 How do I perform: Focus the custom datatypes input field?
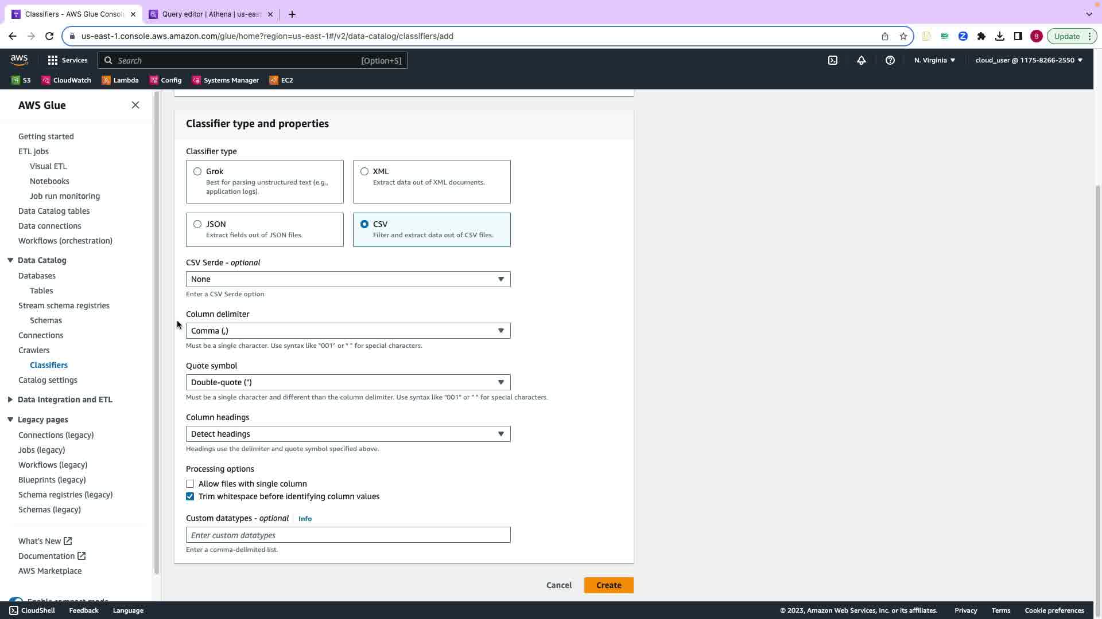(348, 535)
